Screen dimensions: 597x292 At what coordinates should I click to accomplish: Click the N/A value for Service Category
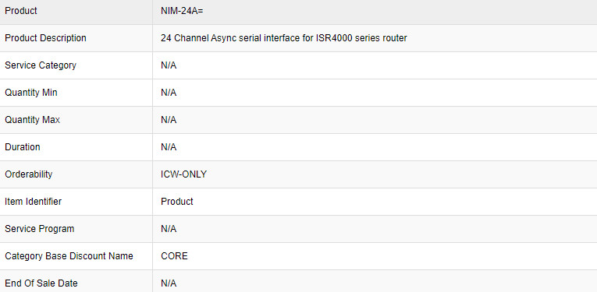(x=169, y=65)
